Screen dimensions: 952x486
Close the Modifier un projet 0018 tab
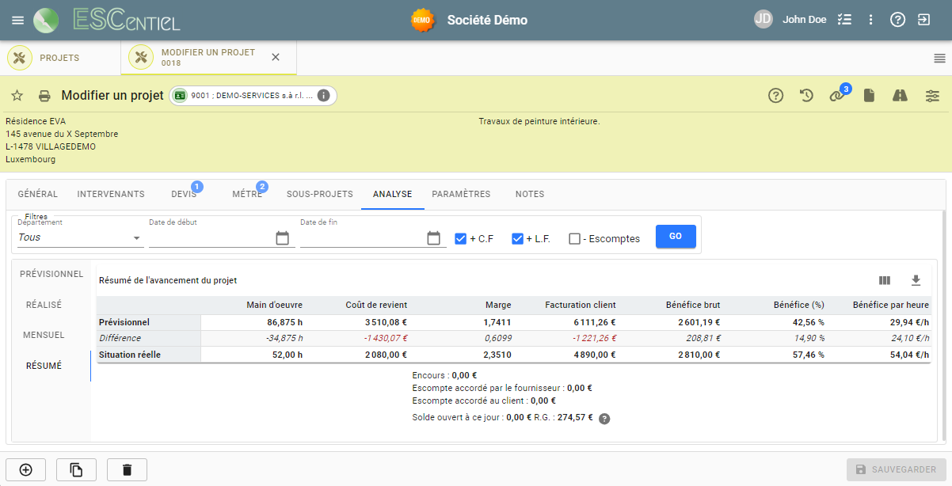click(276, 57)
